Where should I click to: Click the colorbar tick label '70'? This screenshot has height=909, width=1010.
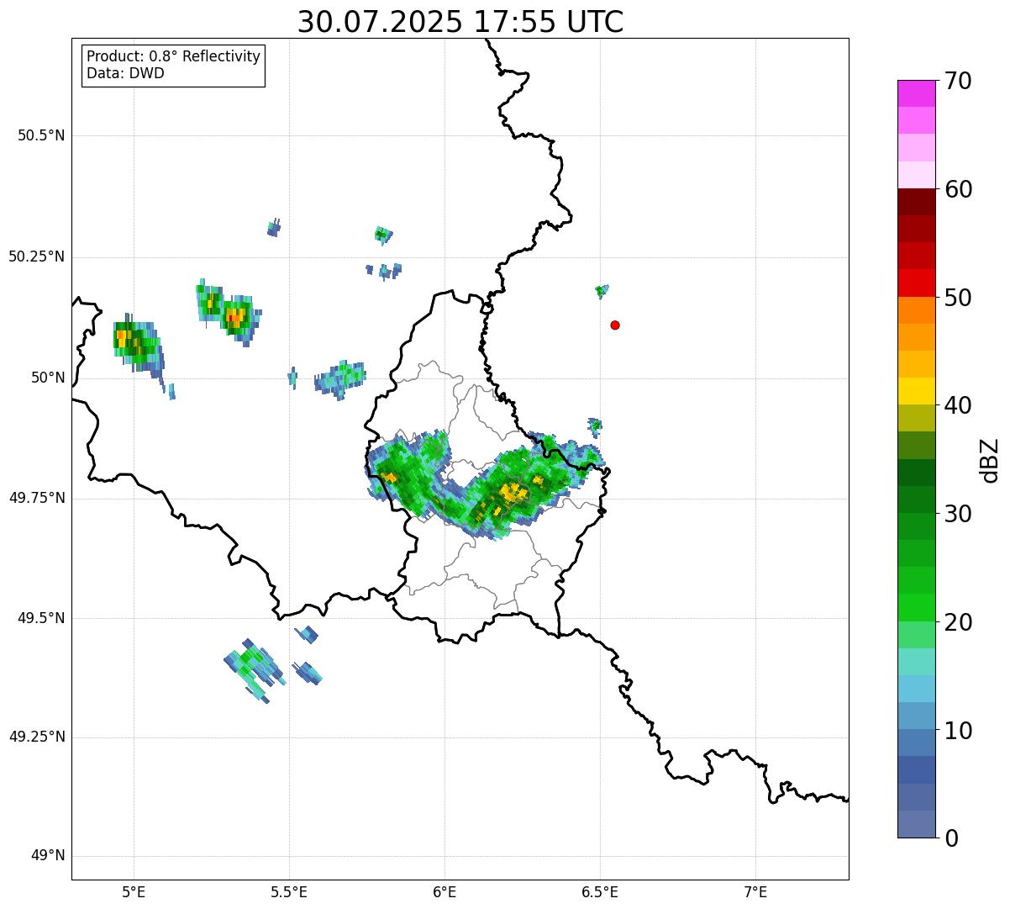(x=959, y=81)
